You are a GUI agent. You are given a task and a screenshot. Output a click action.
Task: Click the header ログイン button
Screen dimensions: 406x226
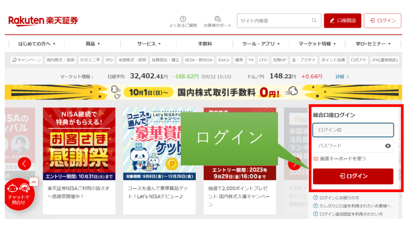click(x=383, y=21)
